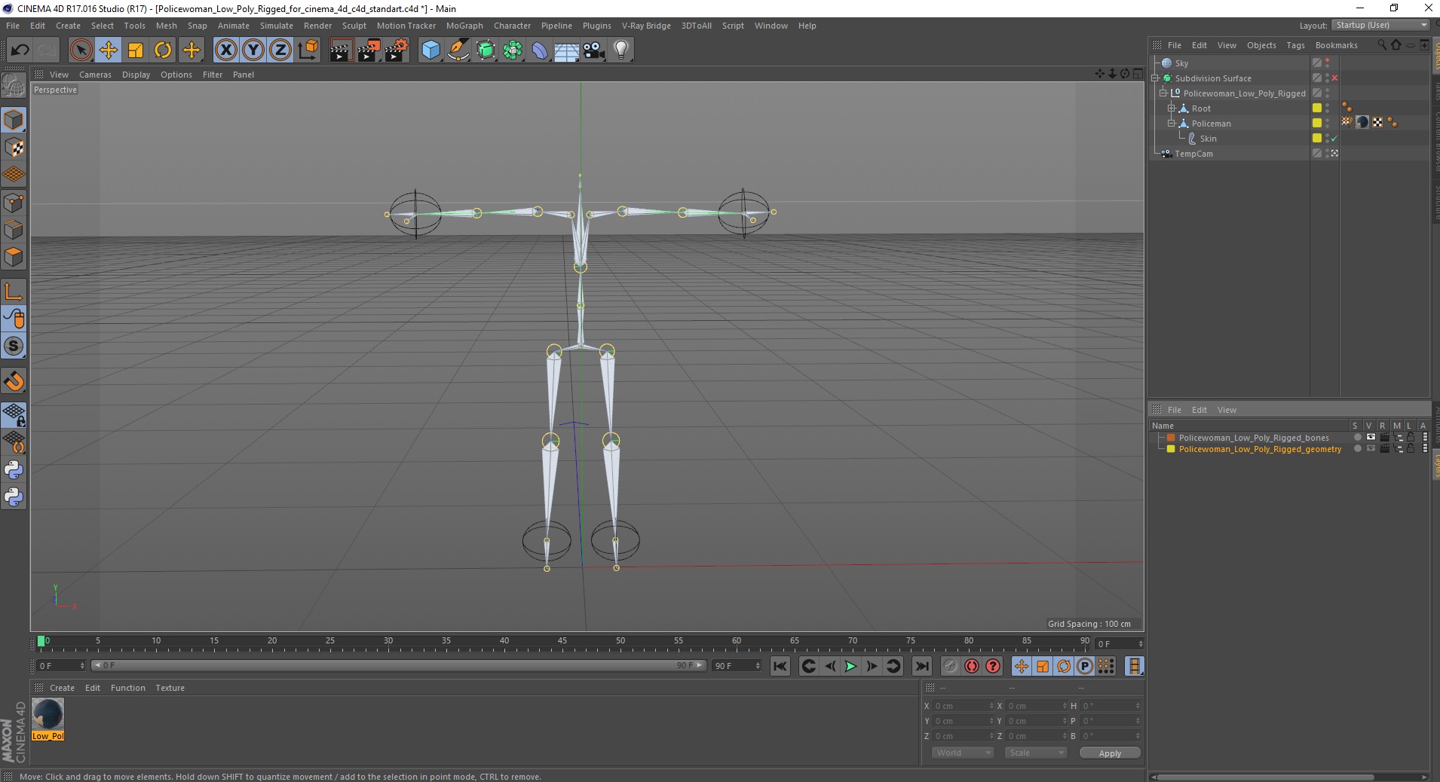This screenshot has width=1440, height=782.
Task: Open the array modeling objects icon
Action: [513, 50]
